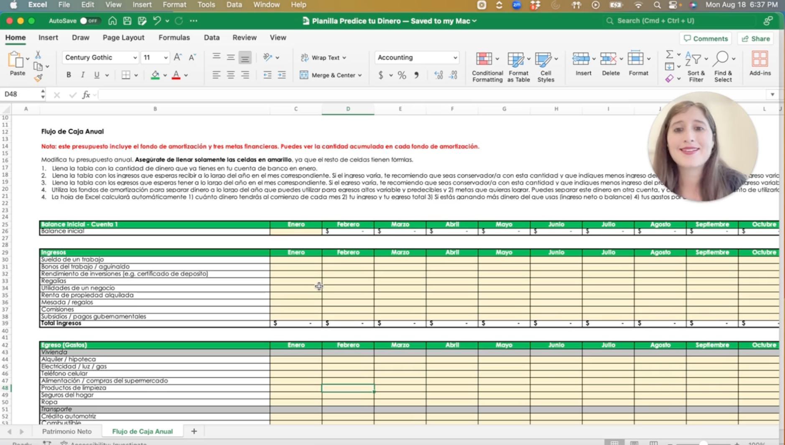Switch to the Formulas ribbon tab
This screenshot has width=785, height=445.
[x=174, y=38]
